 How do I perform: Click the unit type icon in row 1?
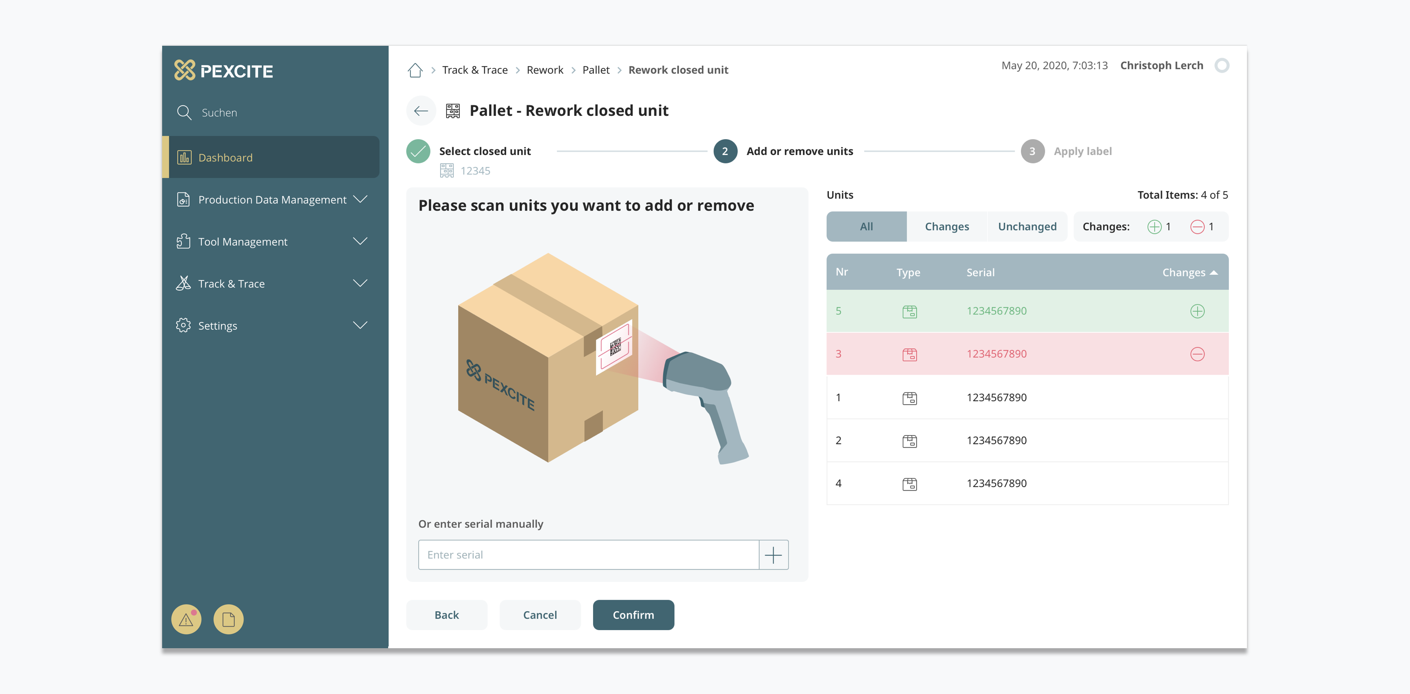pos(909,398)
